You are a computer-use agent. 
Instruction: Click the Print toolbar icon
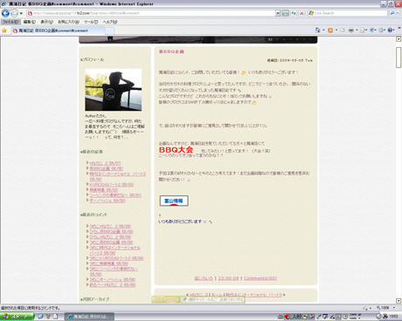pos(351,30)
